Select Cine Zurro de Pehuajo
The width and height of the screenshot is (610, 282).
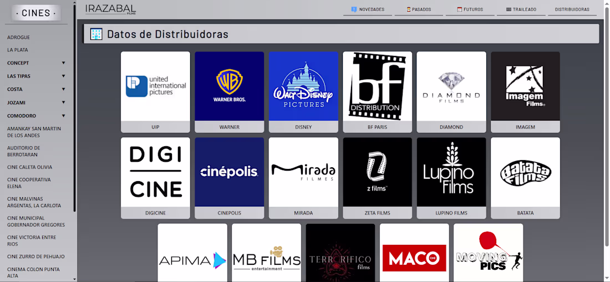tap(36, 257)
